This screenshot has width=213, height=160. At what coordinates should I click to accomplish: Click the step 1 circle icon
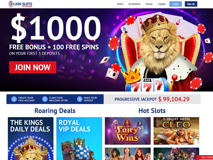(14, 99)
